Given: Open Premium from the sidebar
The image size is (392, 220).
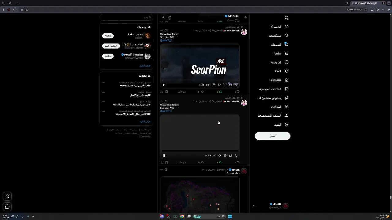Looking at the screenshot, I should pos(279,80).
